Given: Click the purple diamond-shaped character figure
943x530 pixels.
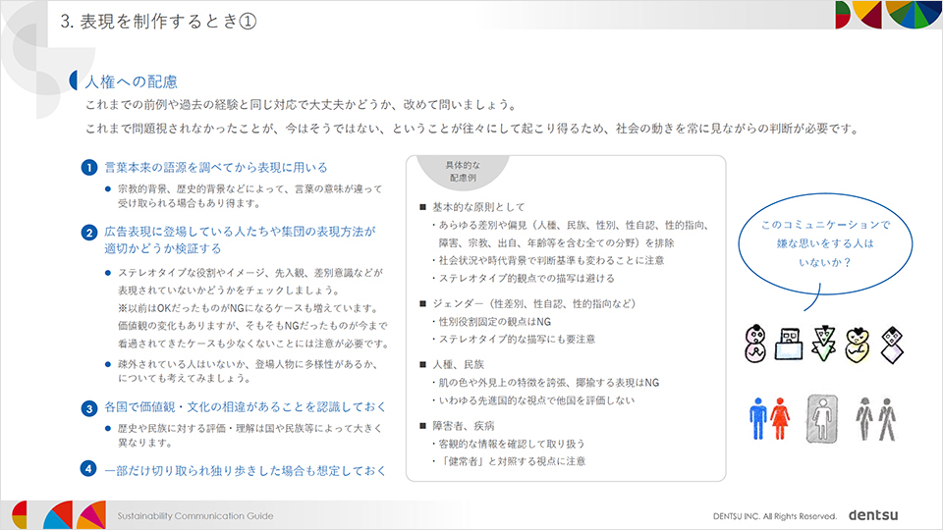Looking at the screenshot, I should tap(891, 345).
